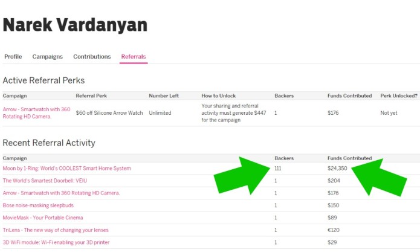Click the "Not yet" perk unlocked status
This screenshot has height=252, width=420.
389,112
